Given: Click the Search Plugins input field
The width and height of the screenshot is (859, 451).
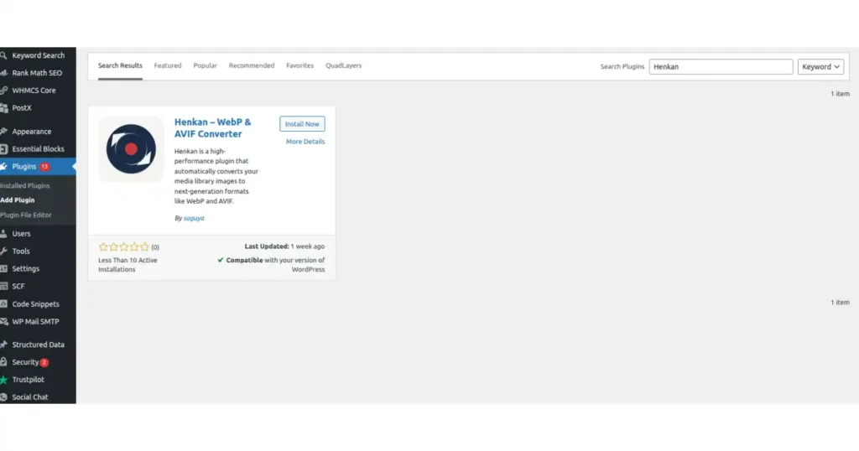Looking at the screenshot, I should coord(721,67).
